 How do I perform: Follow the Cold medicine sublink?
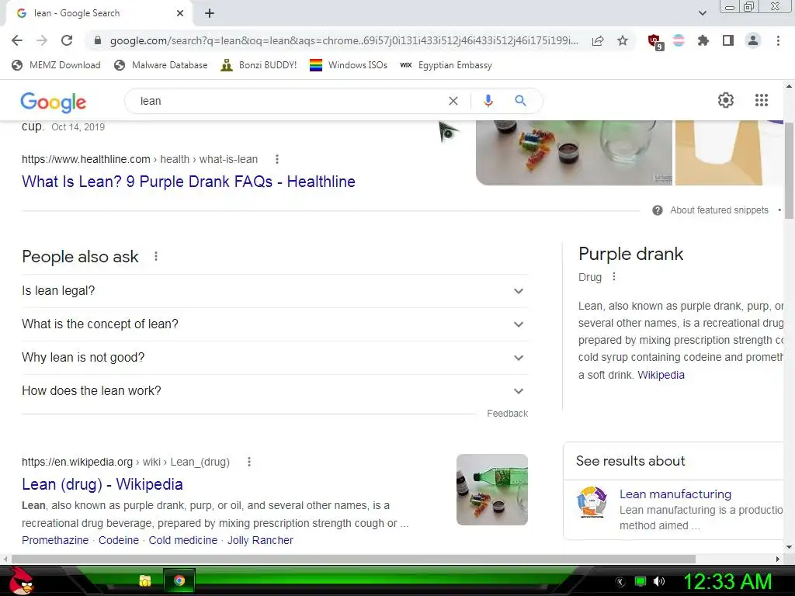[183, 540]
